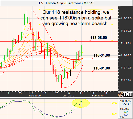Select the 116-01.00 support line label
This screenshot has width=133, height=119.
[x=102, y=68]
